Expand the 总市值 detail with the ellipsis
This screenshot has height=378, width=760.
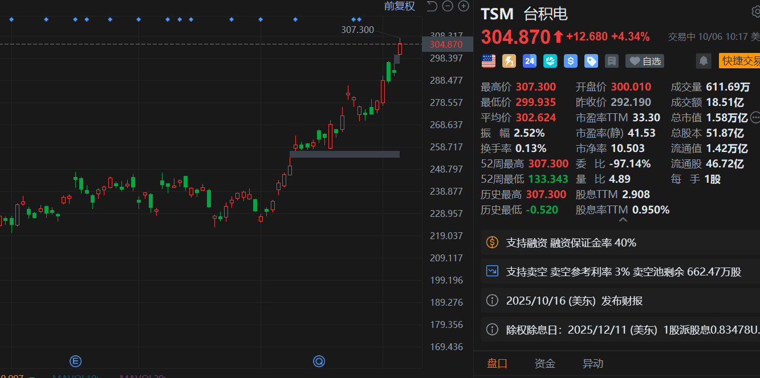[755, 118]
